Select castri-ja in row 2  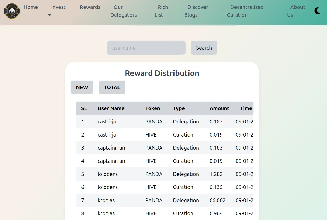pos(107,135)
